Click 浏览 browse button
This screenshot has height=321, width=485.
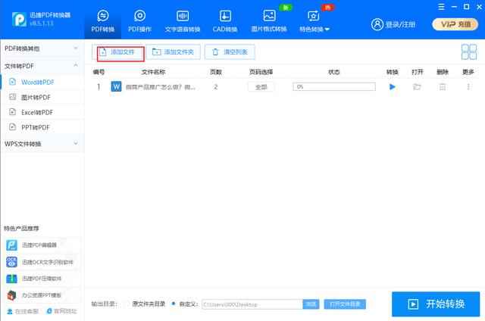[311, 304]
